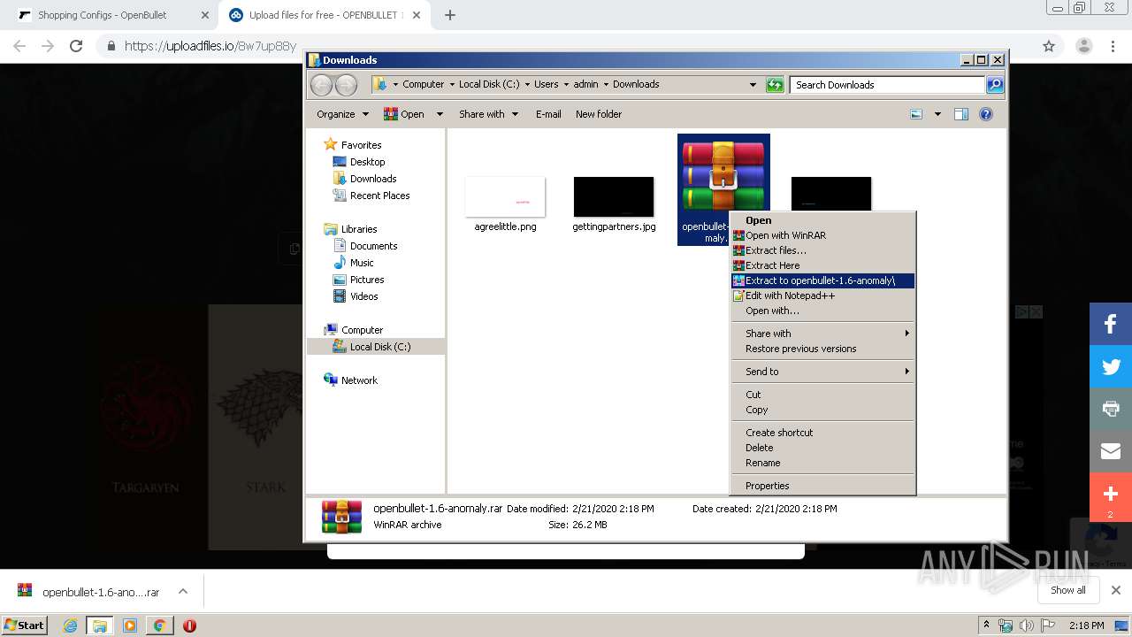Expand the Send to submenu
This screenshot has height=637, width=1132.
click(822, 372)
